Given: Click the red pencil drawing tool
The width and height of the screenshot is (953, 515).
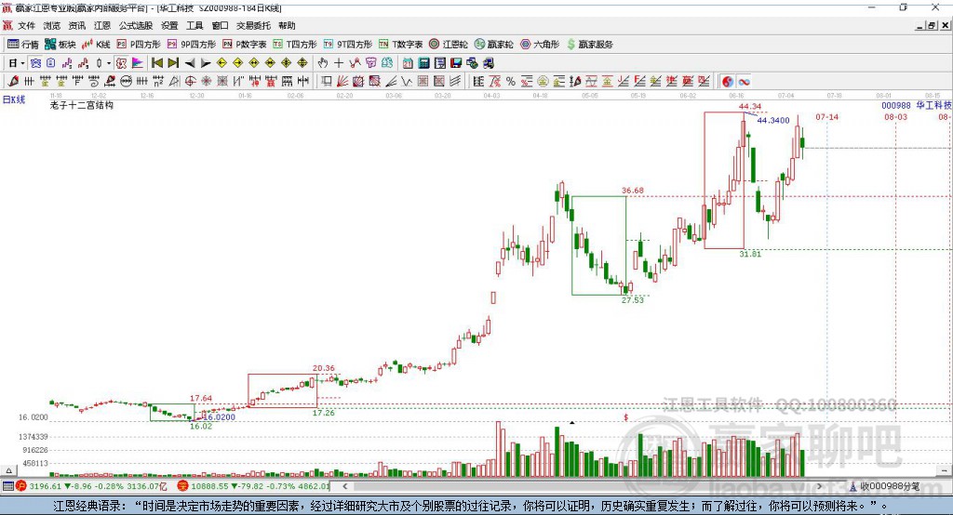Looking at the screenshot, I should coord(13,82).
